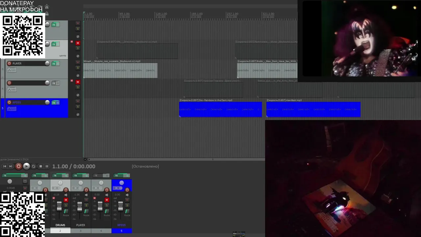421x237 pixels.
Task: Open the PLAYER track trim automation menu
Action: coord(12,70)
